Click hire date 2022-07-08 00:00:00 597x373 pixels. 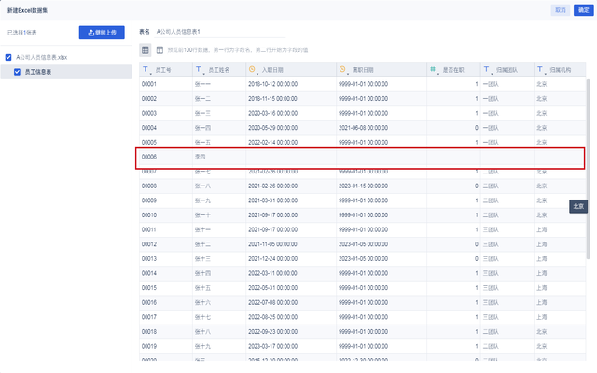pyautogui.click(x=273, y=302)
